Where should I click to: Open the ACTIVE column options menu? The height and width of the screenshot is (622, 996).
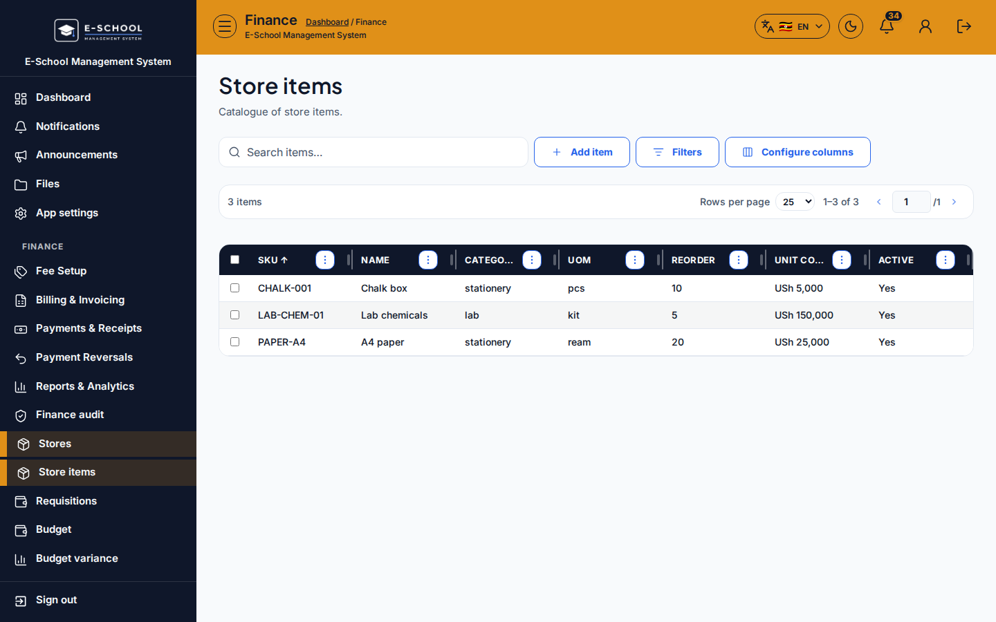click(946, 260)
